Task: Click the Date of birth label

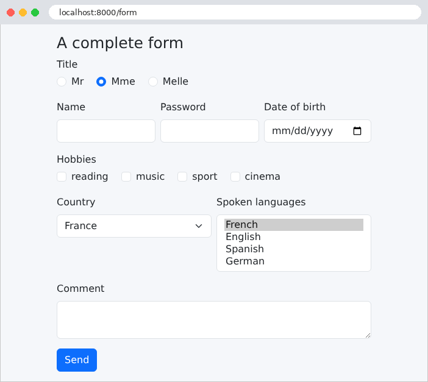Action: click(x=295, y=107)
